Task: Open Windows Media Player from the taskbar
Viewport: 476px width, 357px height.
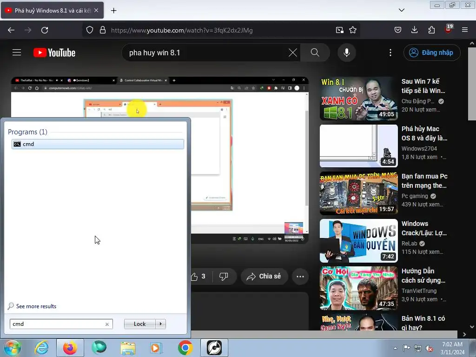Action: 157,348
